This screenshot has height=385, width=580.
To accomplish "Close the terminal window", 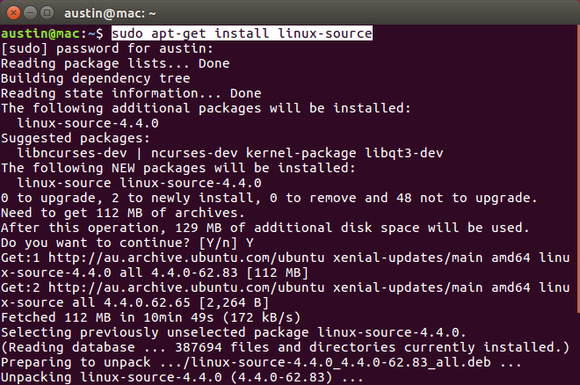I will (x=11, y=12).
